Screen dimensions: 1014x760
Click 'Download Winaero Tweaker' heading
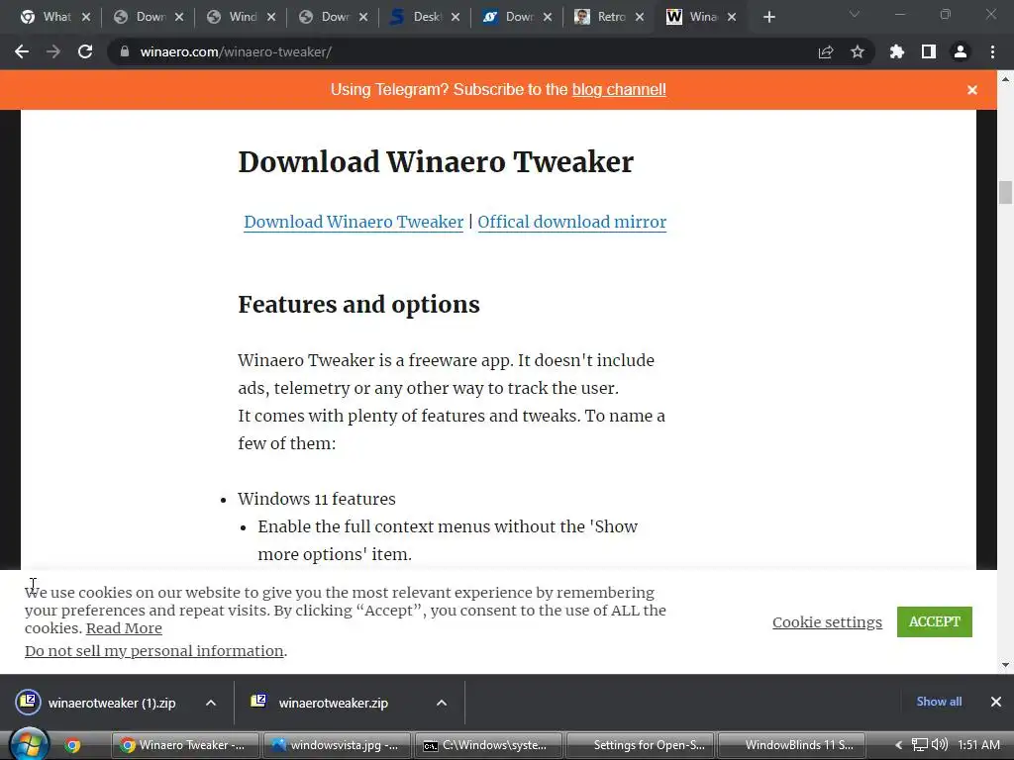436,161
